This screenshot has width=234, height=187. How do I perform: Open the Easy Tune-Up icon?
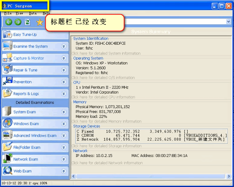(7, 34)
